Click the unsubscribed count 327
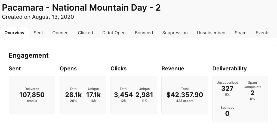This screenshot has height=134, width=277. click(x=227, y=88)
